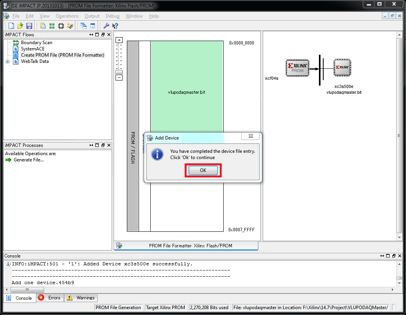The image size is (406, 315).
Task: Open the Output menu
Action: click(92, 16)
